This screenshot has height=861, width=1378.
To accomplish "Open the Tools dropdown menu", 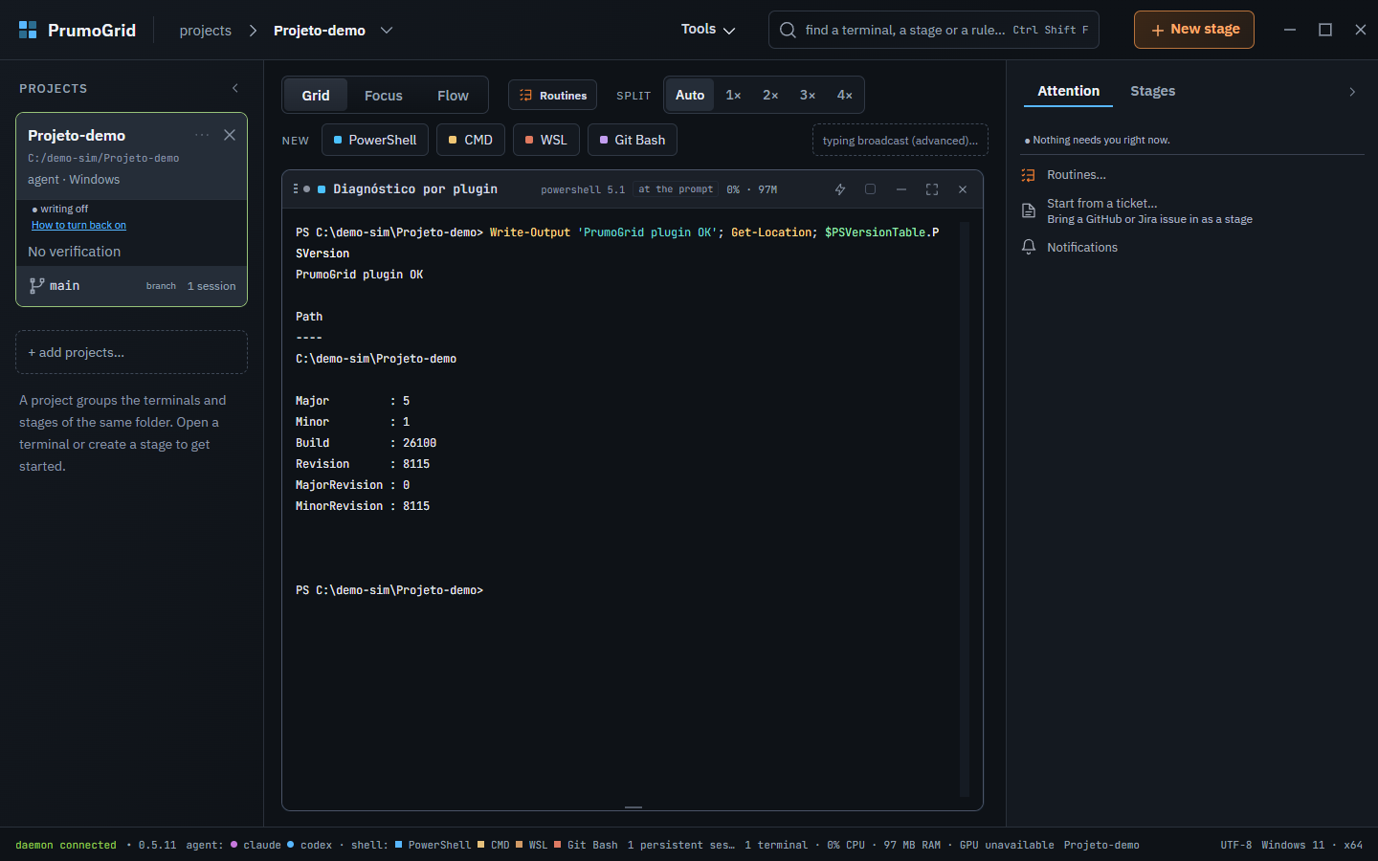I will [x=708, y=30].
